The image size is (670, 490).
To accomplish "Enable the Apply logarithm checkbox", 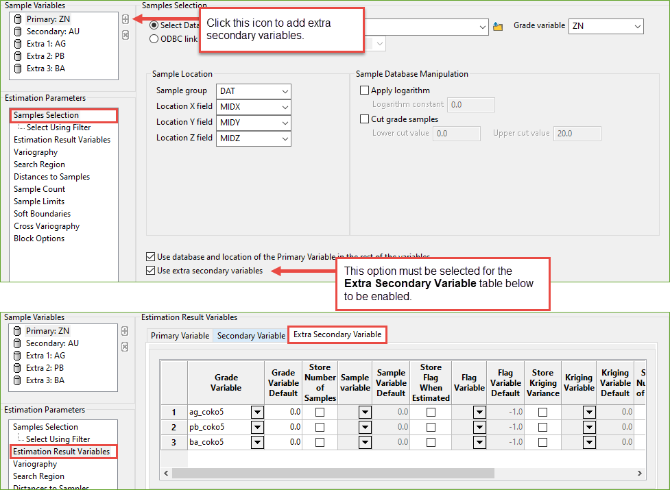I will (x=364, y=90).
